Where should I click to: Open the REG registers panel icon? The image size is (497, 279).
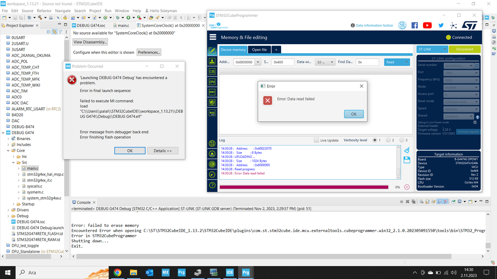(212, 113)
